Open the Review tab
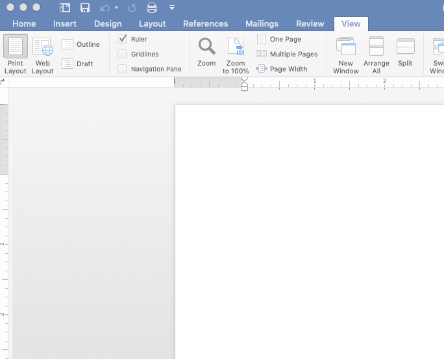 pyautogui.click(x=310, y=24)
